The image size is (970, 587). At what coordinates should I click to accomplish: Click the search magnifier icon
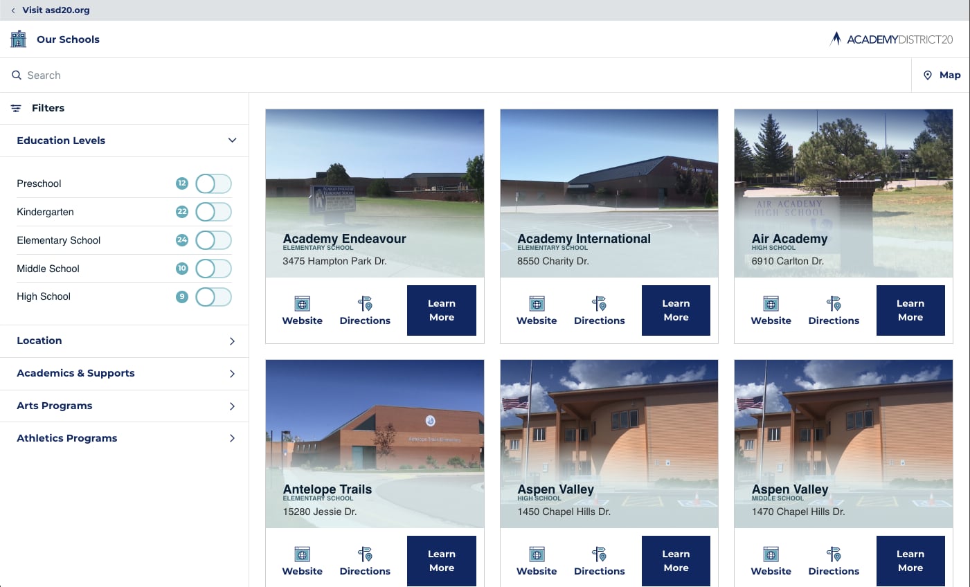17,75
